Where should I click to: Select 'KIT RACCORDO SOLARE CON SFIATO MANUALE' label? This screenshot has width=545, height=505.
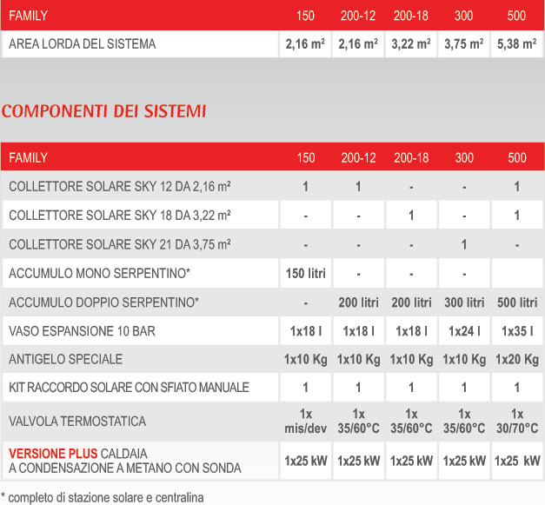coord(129,387)
